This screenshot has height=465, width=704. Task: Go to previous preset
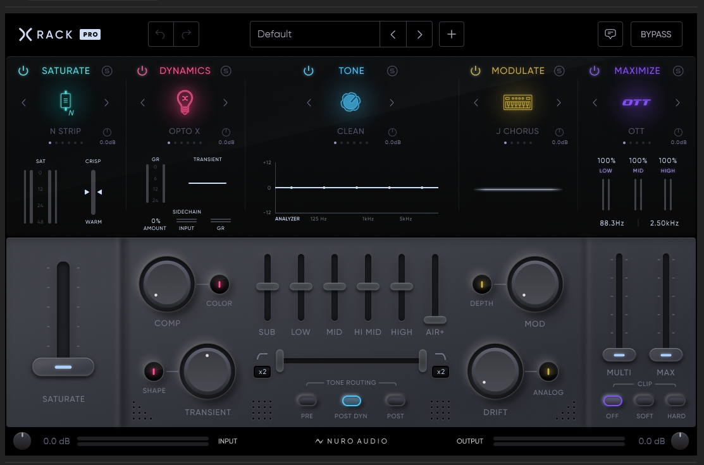(x=393, y=34)
